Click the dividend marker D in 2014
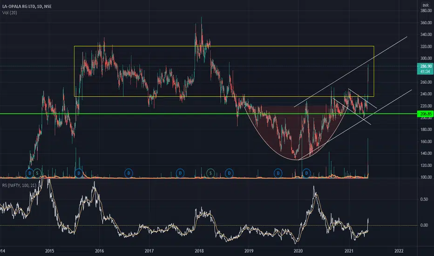This screenshot has height=256, width=434. (x=30, y=173)
